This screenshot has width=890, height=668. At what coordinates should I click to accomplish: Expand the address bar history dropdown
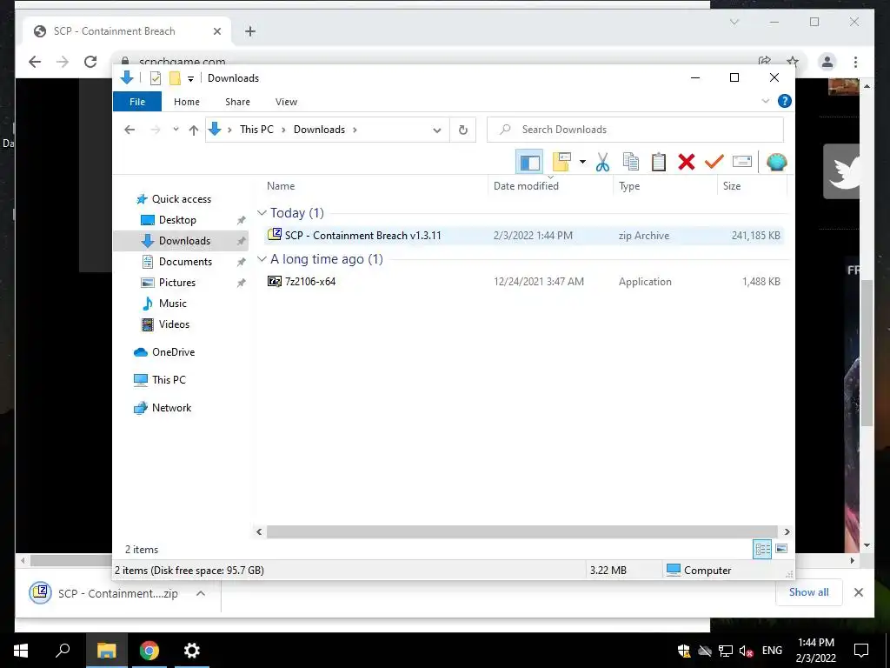coord(436,130)
